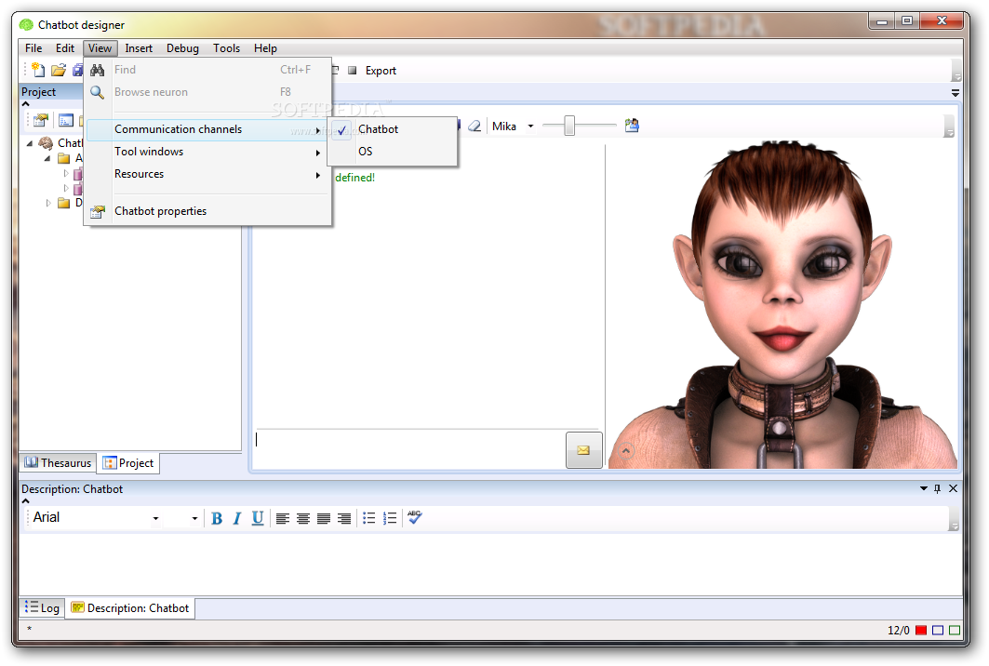Run the ABC spell check

click(414, 517)
